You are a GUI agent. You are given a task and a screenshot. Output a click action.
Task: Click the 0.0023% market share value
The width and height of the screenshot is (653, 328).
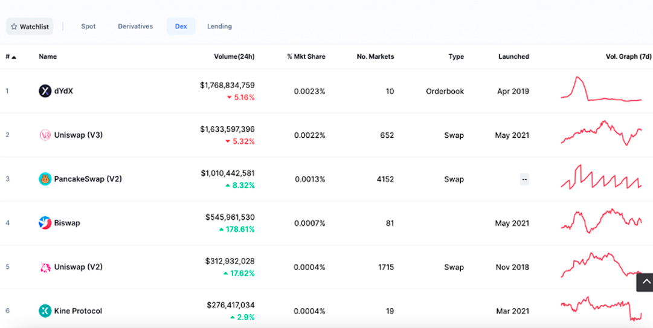(309, 91)
